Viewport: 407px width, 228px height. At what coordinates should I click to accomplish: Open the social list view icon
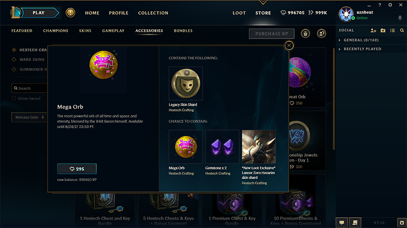(x=392, y=30)
